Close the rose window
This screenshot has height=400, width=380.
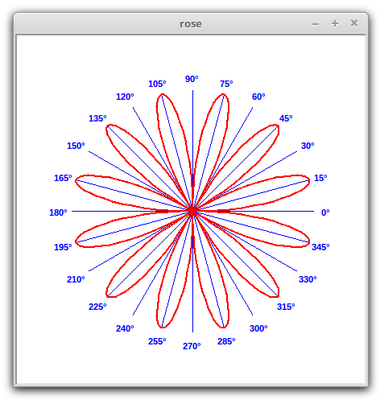(x=354, y=23)
